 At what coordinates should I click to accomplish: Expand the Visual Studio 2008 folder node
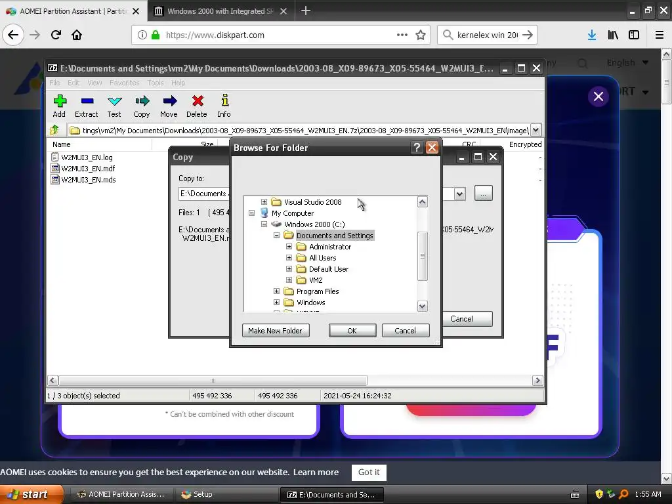click(x=264, y=202)
